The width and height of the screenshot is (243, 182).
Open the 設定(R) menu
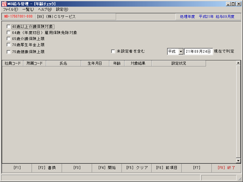tap(62, 9)
